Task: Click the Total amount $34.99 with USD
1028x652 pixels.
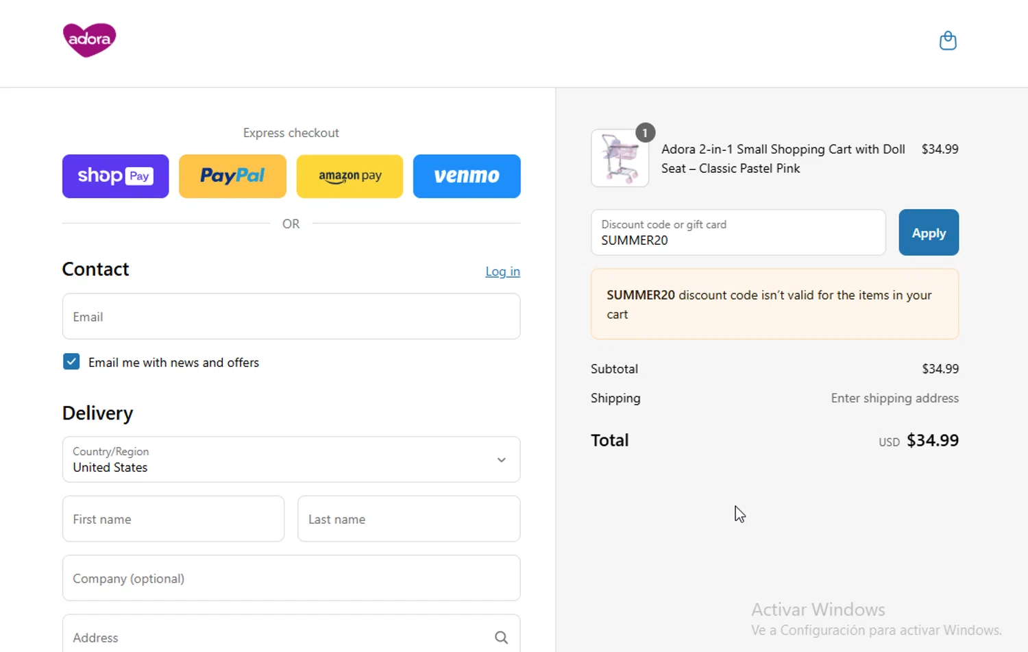Action: click(x=918, y=440)
